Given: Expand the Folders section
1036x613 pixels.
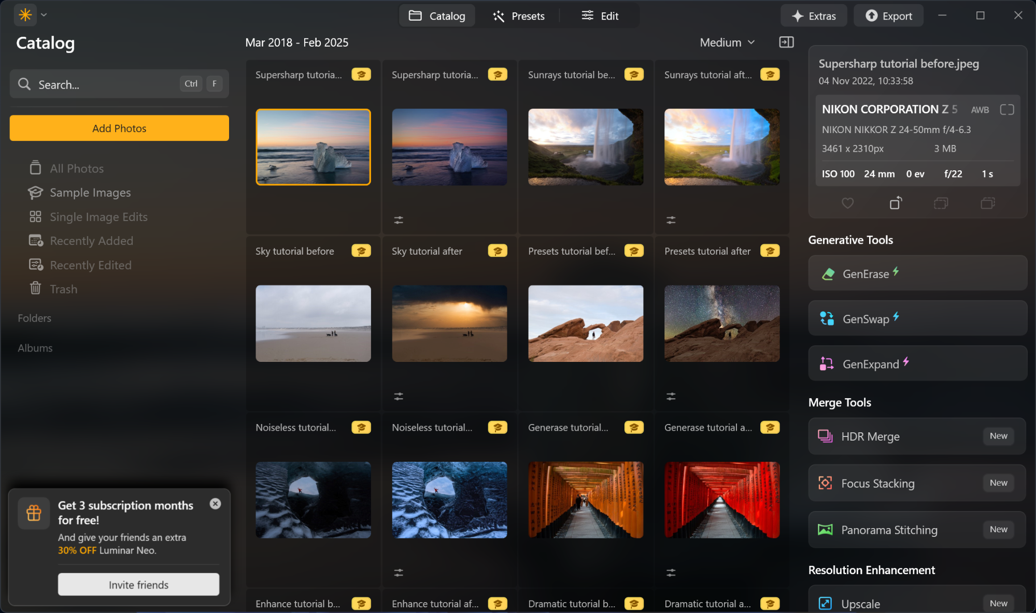Looking at the screenshot, I should tap(34, 318).
